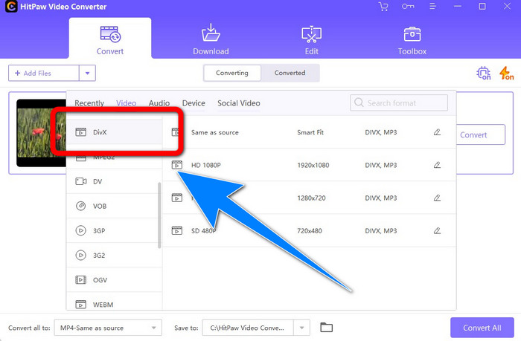This screenshot has width=521, height=341.
Task: Expand Save to path dropdown arrow
Action: 301,328
